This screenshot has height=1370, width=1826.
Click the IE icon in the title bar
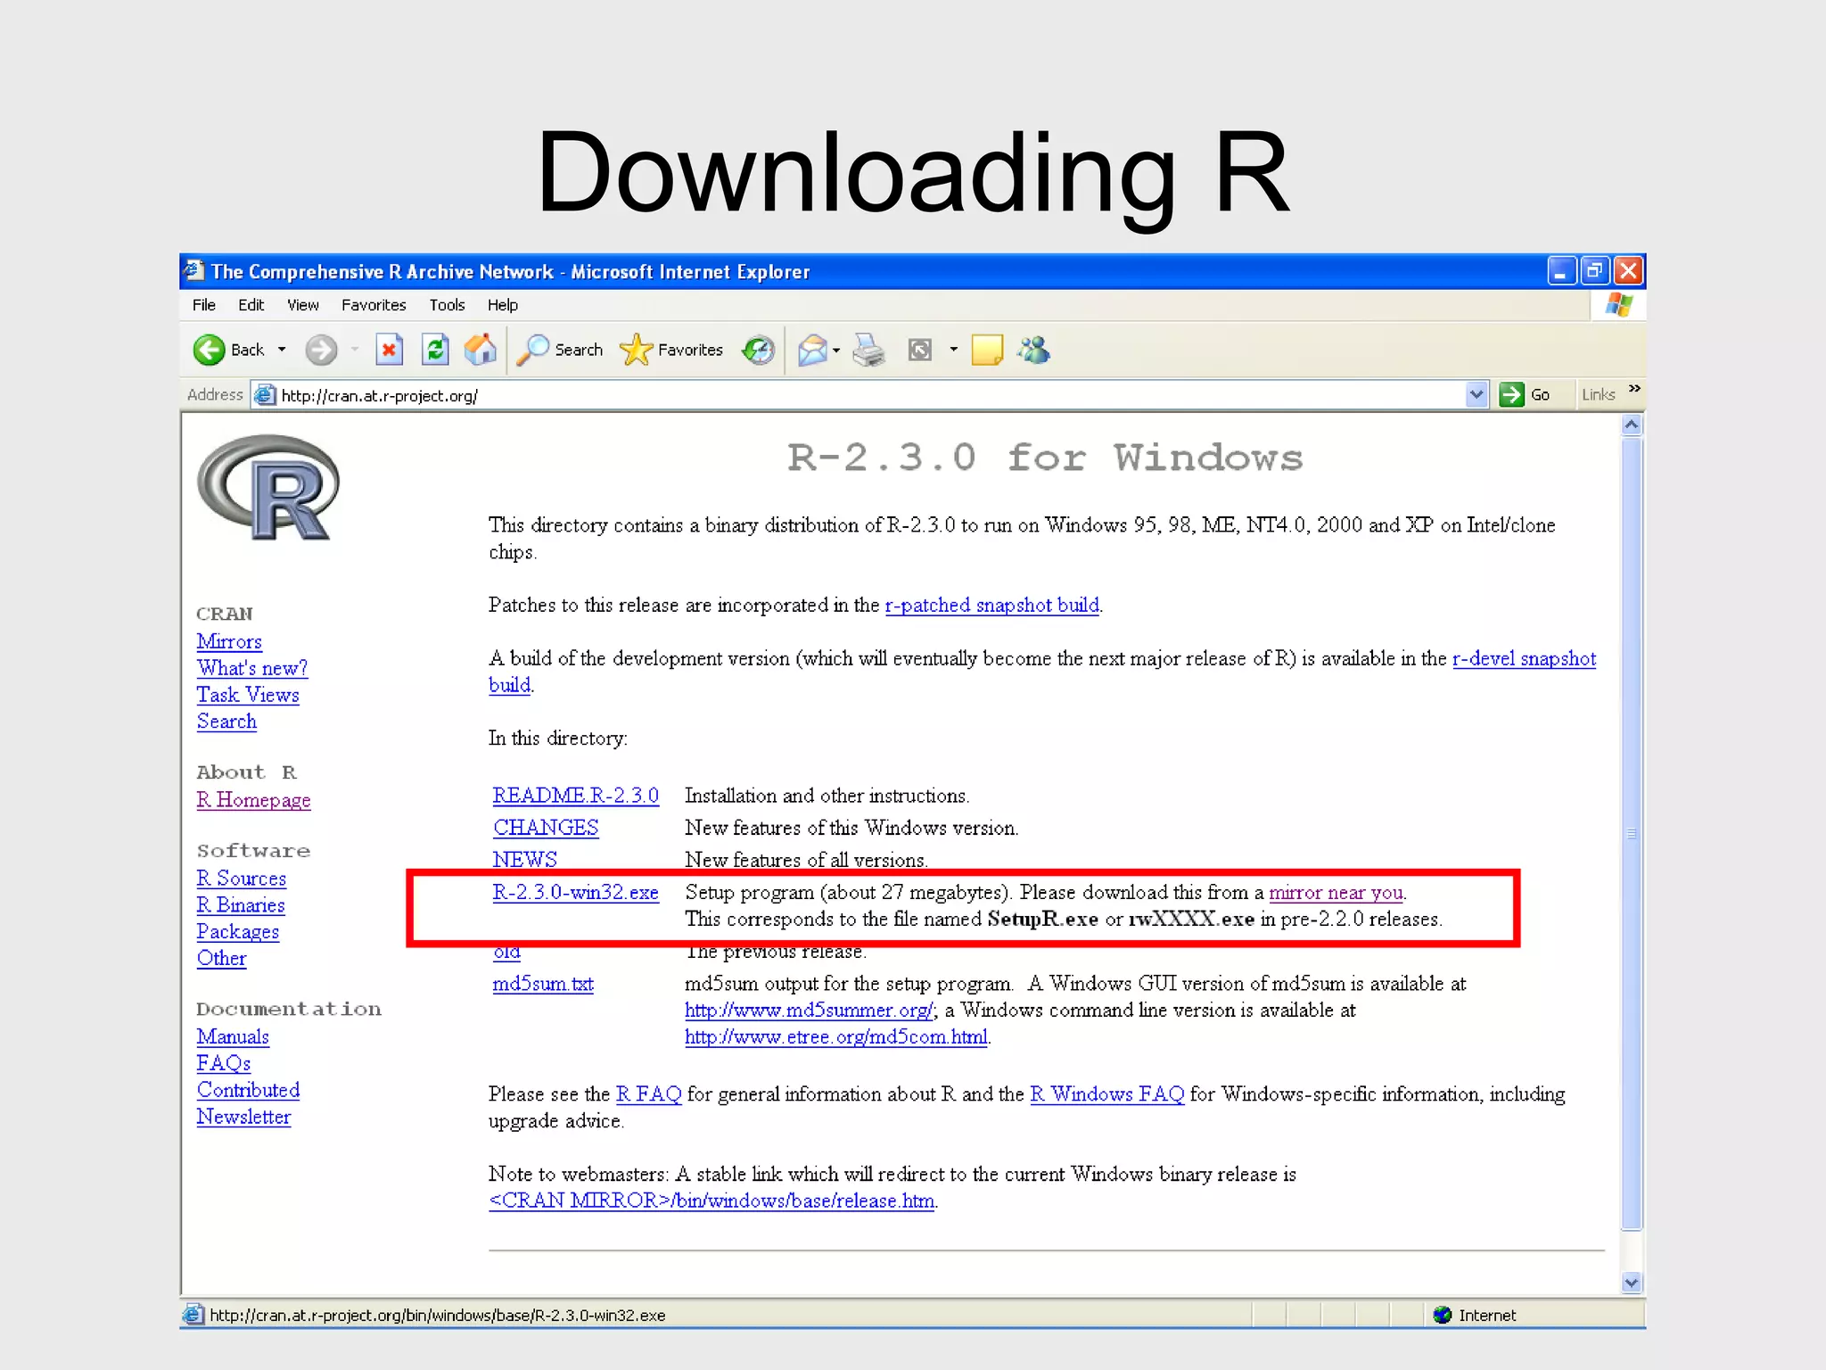pos(193,270)
